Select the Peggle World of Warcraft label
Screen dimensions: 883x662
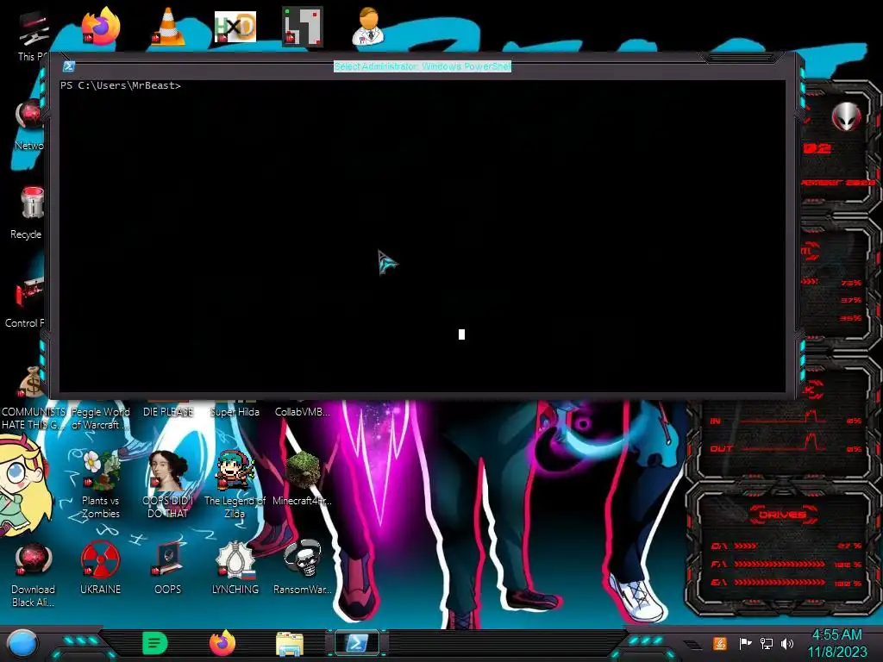click(100, 418)
